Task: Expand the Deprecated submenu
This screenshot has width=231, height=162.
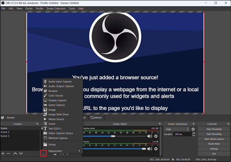Action: point(63,151)
